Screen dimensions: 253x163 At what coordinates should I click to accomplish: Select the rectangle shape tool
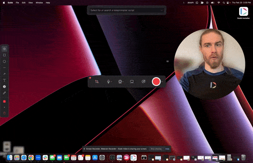pos(4,55)
